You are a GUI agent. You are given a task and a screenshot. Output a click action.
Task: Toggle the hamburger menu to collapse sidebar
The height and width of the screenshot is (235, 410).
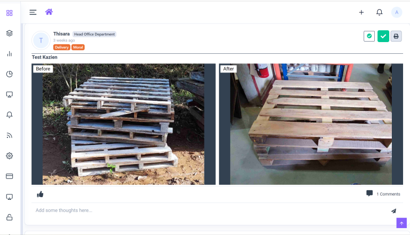(x=33, y=12)
